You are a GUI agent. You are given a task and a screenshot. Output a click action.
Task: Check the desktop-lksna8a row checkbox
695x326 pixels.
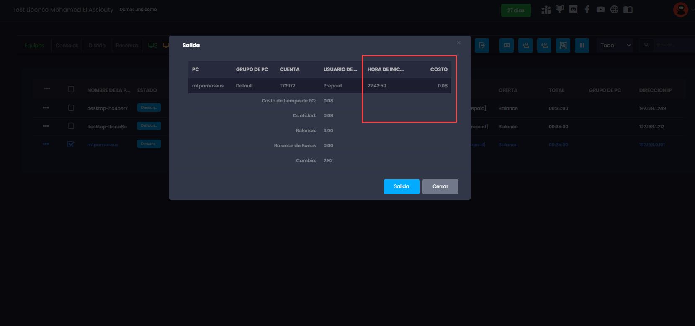(x=71, y=126)
